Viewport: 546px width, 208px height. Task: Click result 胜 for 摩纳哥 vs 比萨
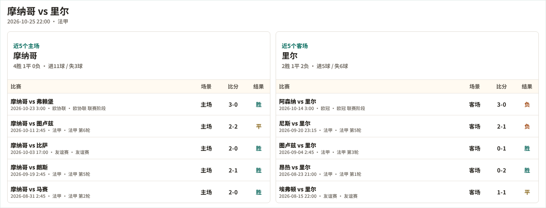point(259,148)
